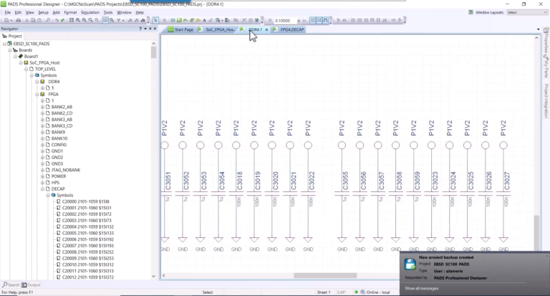Click the Add Text 'A' tool icon
Screen dimensions: 550x296
tap(204, 20)
